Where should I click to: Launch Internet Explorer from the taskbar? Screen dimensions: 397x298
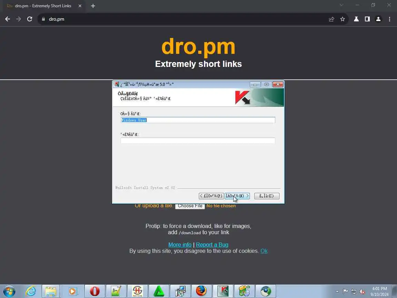tap(31, 291)
